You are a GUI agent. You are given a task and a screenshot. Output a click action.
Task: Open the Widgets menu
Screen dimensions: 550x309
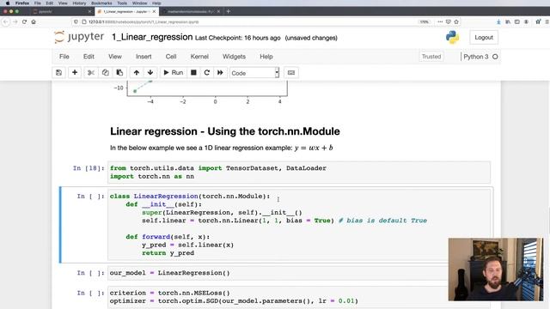(x=234, y=57)
